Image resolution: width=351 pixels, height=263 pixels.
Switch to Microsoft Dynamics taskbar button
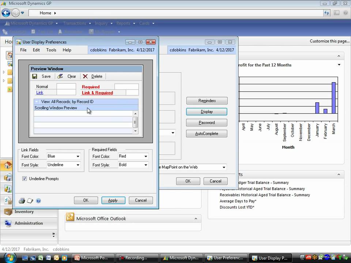pyautogui.click(x=181, y=258)
